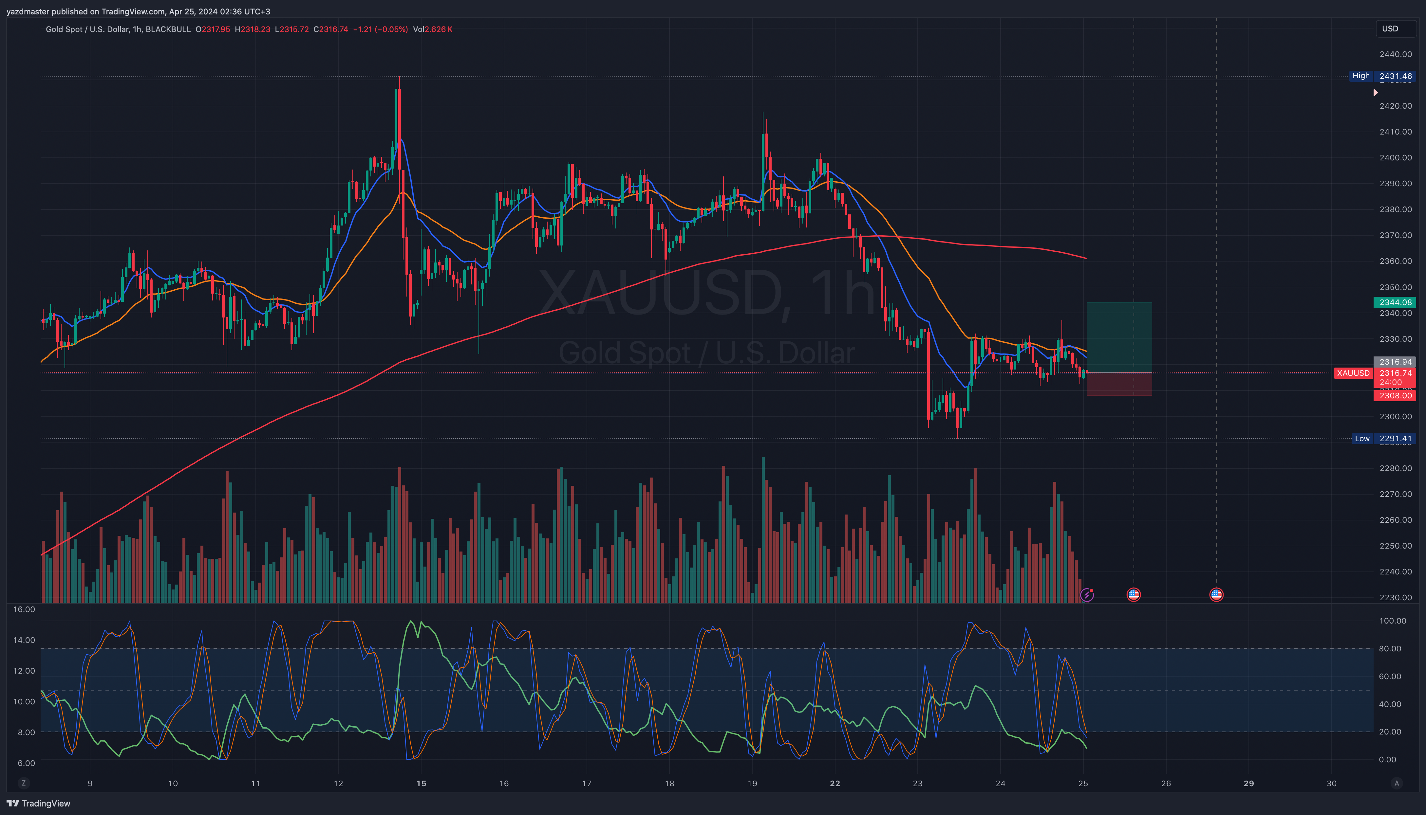Viewport: 1426px width, 815px height.
Task: Click the 2316.74 current price label
Action: [x=1395, y=373]
